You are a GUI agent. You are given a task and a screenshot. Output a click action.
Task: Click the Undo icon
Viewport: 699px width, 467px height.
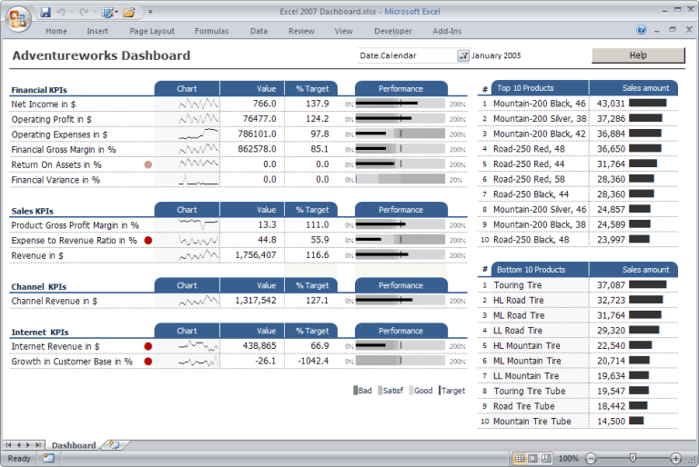pyautogui.click(x=61, y=12)
